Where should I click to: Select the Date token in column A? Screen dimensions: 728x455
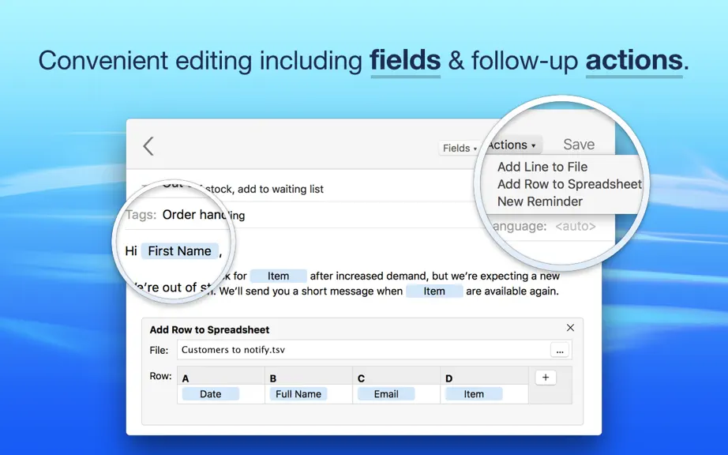(x=210, y=394)
